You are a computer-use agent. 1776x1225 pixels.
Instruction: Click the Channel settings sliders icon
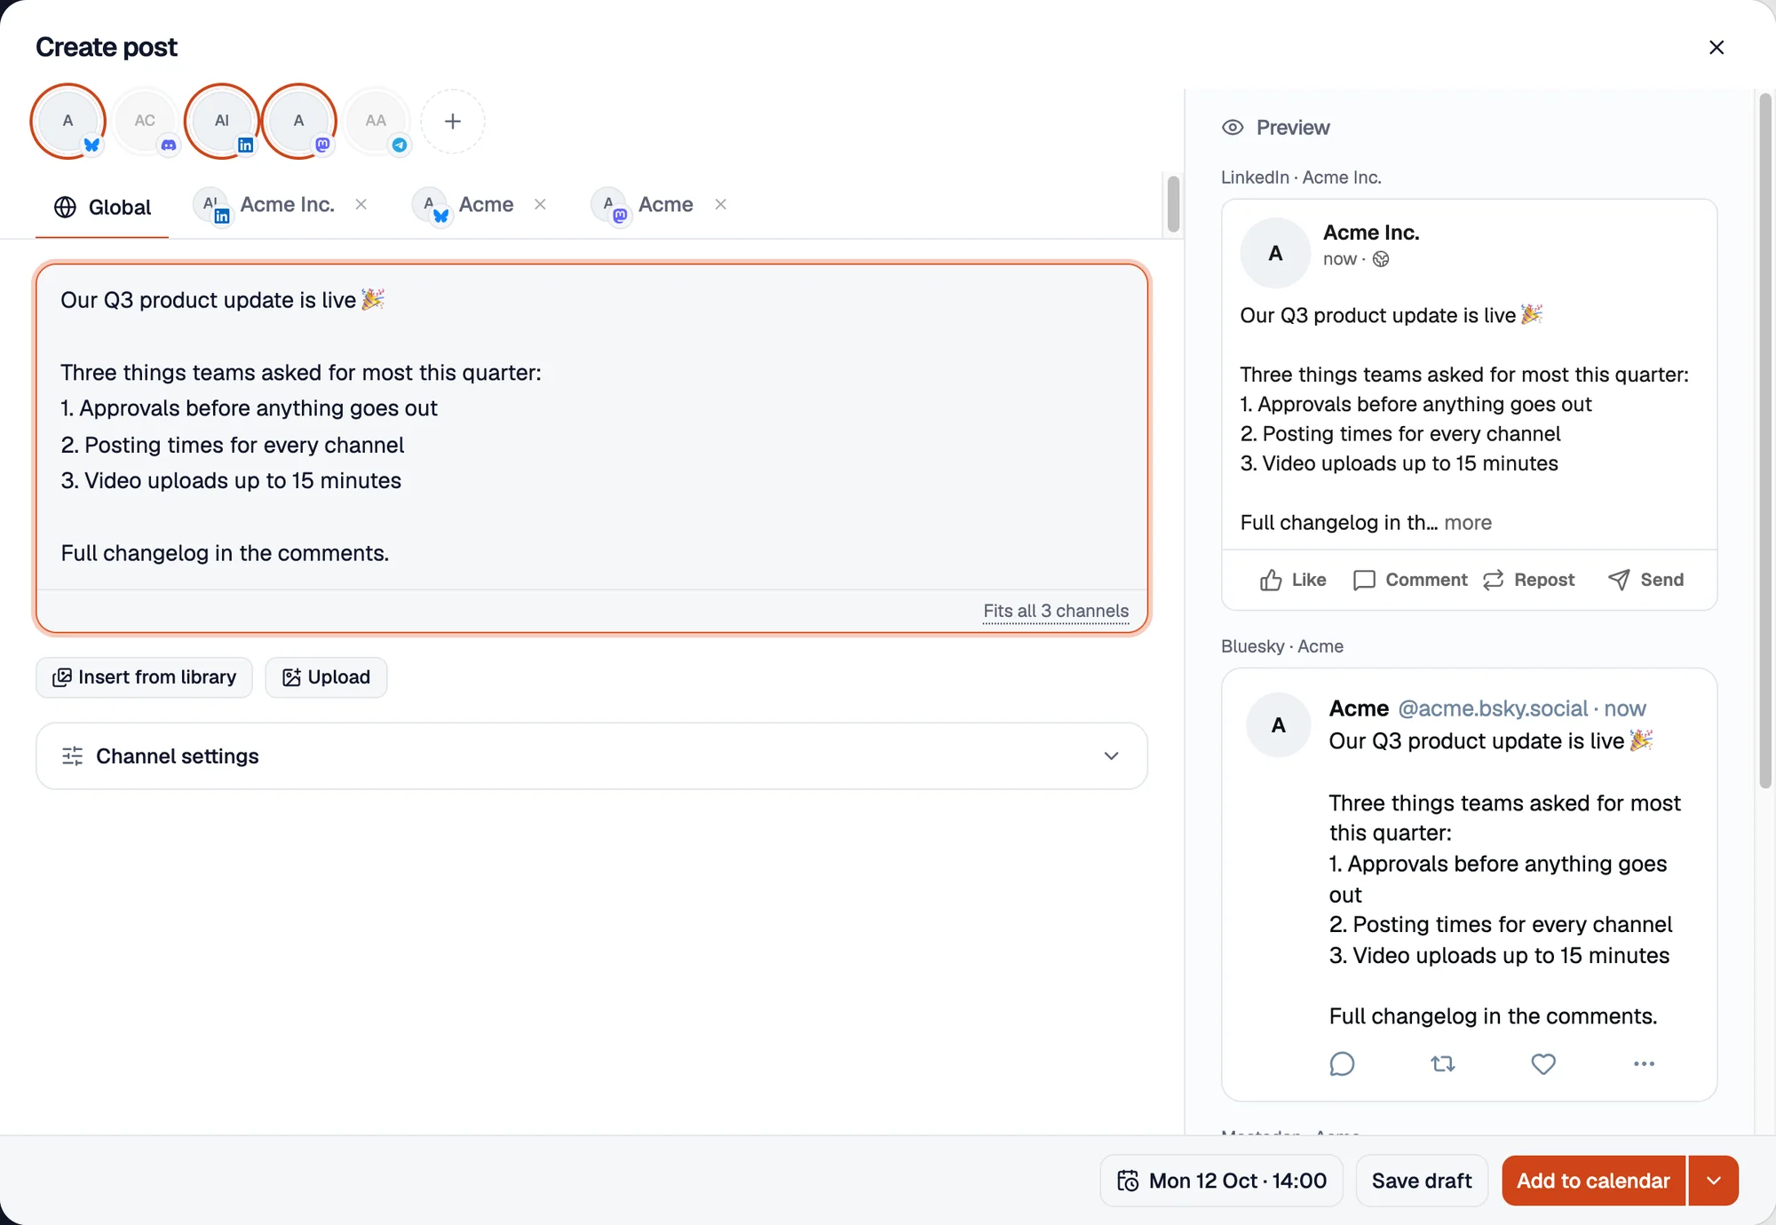point(72,756)
